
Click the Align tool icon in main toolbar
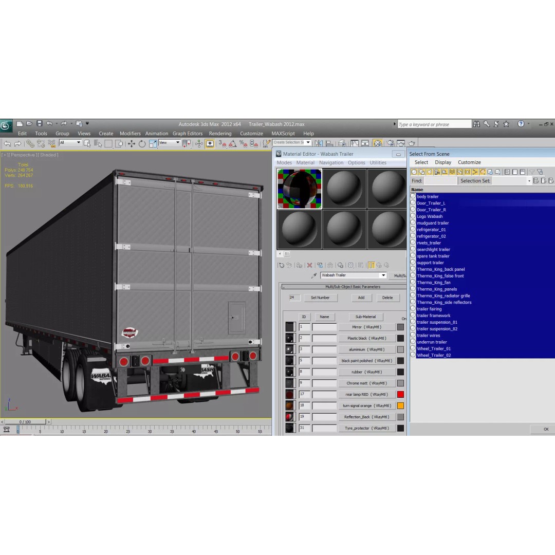pos(329,143)
